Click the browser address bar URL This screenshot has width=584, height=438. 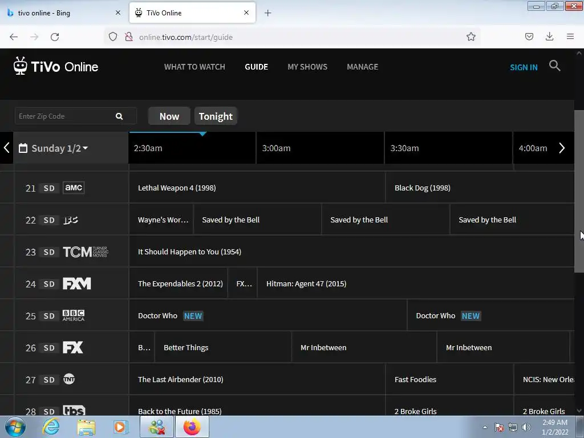[x=186, y=37]
